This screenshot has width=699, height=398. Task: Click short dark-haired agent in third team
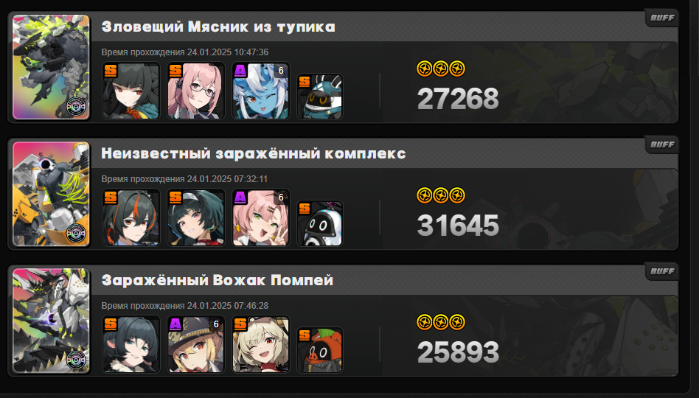(x=131, y=344)
